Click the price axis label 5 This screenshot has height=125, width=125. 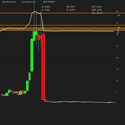[x=117, y=92]
